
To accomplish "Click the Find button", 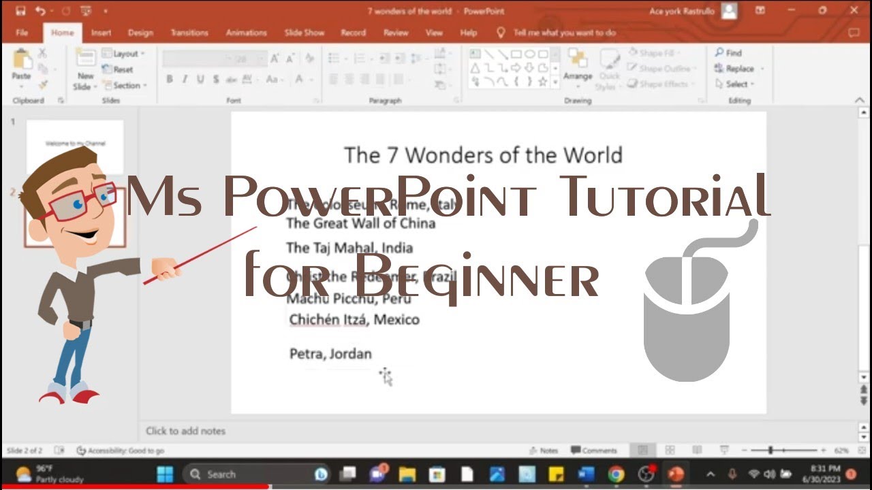I will point(728,53).
